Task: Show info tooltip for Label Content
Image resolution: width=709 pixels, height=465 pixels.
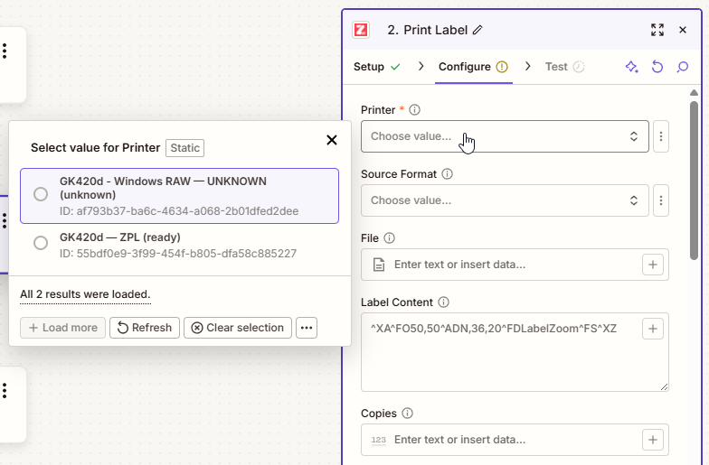Action: pyautogui.click(x=443, y=302)
